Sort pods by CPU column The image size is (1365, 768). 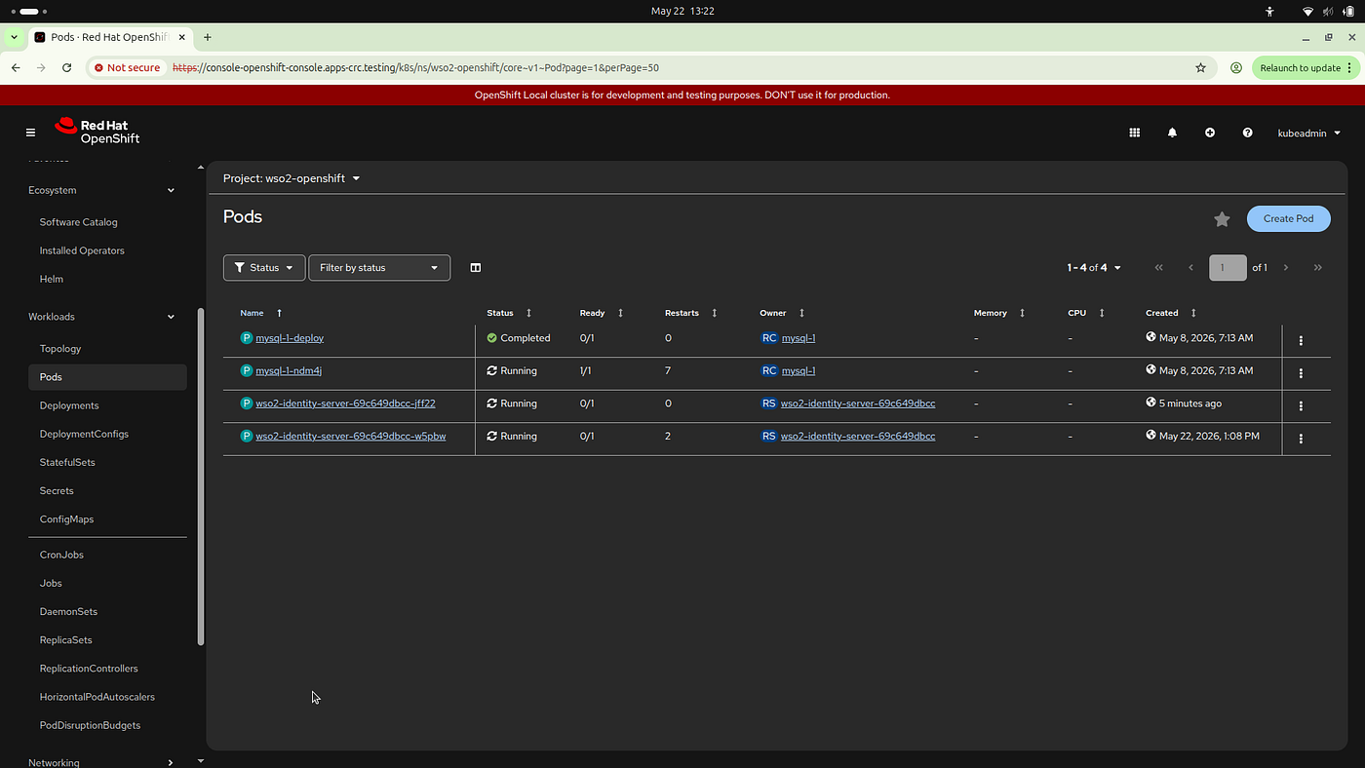coord(1086,313)
